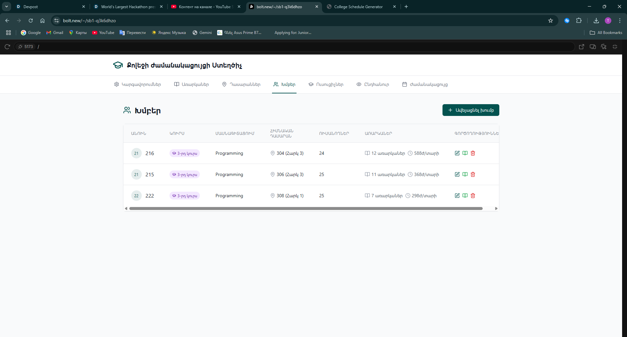Select the Խմբեր groups tab
This screenshot has width=627, height=337.
tap(284, 84)
